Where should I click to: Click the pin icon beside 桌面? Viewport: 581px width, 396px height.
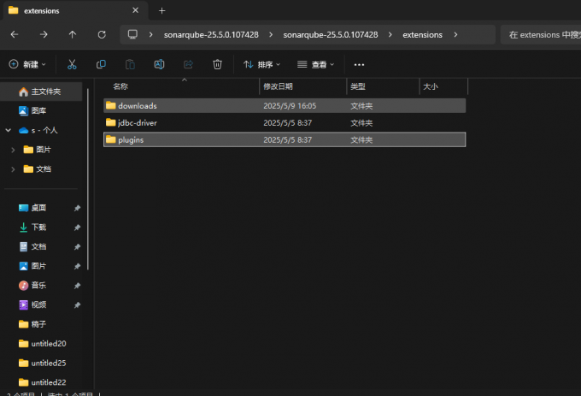[77, 208]
